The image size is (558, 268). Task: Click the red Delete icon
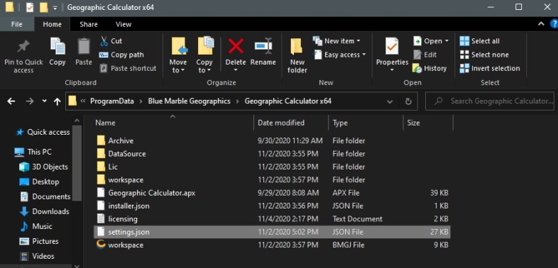click(236, 46)
